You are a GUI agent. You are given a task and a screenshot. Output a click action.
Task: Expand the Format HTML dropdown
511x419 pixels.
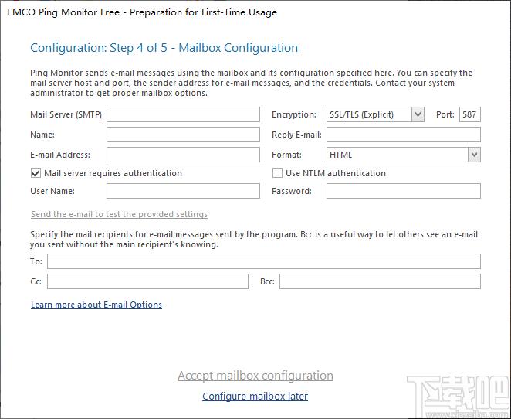point(474,155)
